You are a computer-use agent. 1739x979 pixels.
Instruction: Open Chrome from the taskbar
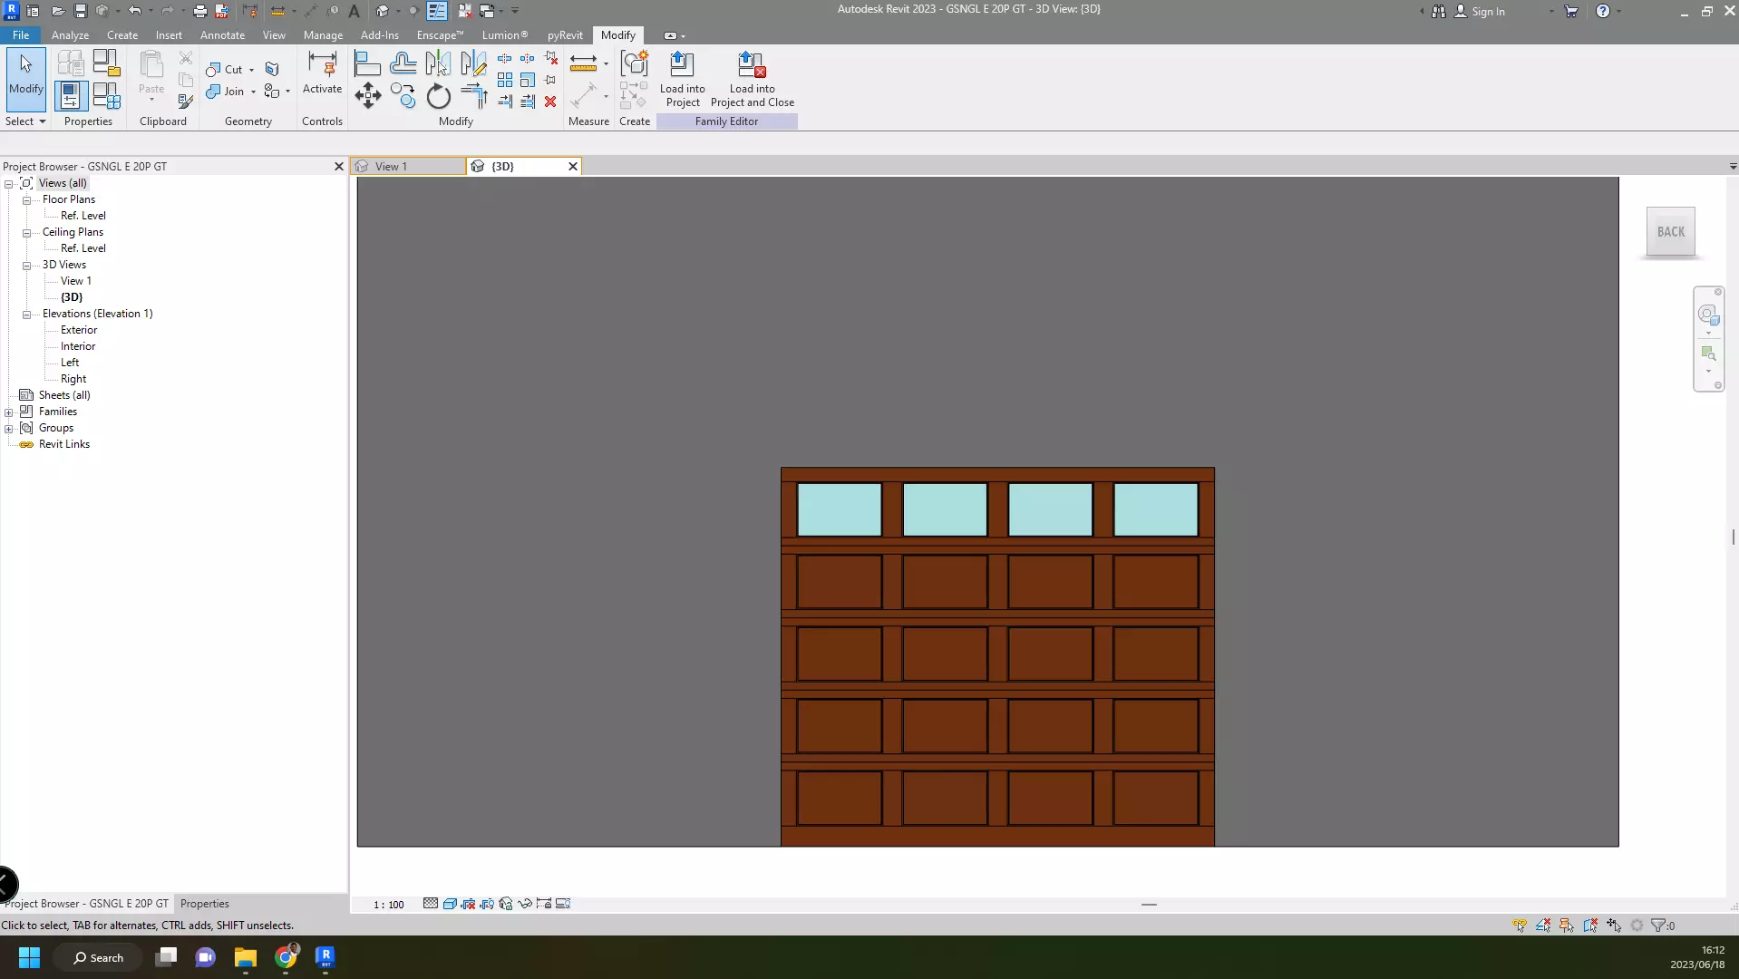click(x=286, y=957)
